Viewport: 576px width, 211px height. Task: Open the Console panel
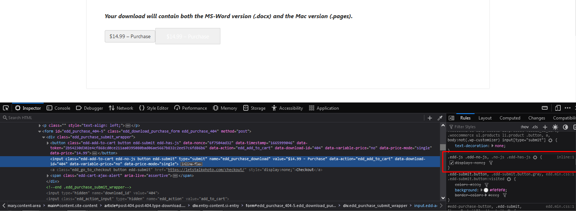(59, 108)
